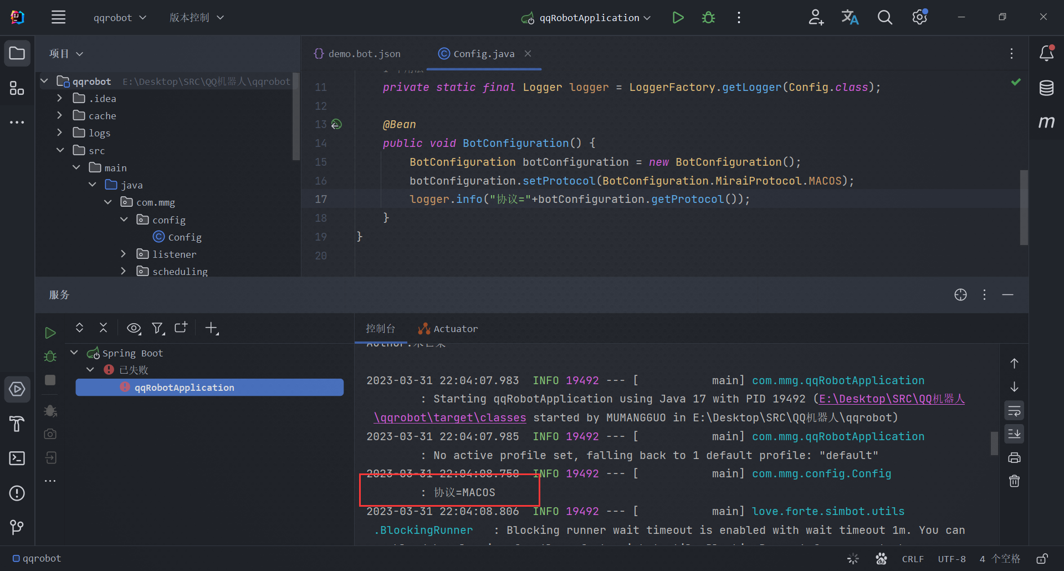
Task: Toggle the view options eye in Services
Action: pyautogui.click(x=134, y=328)
